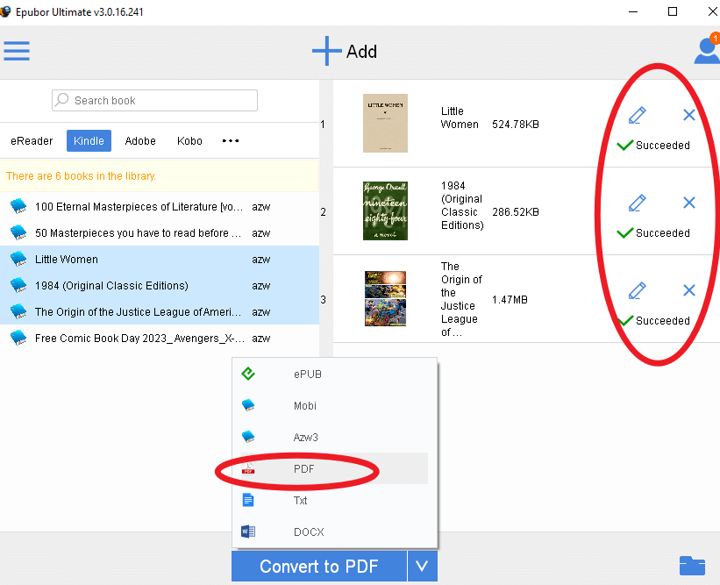Click the book icon beside Free Comic Book Day
The image size is (720, 585).
click(18, 338)
